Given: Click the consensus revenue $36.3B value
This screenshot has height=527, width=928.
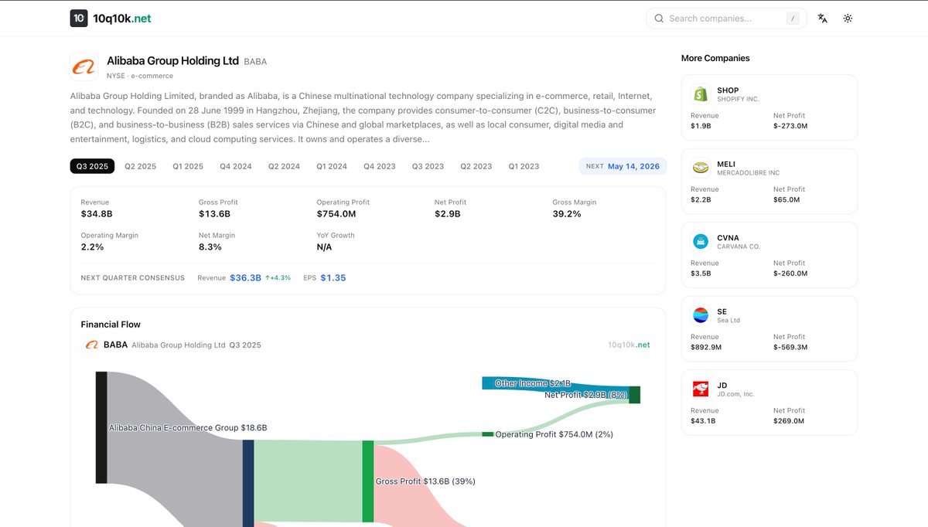Looking at the screenshot, I should coord(245,277).
